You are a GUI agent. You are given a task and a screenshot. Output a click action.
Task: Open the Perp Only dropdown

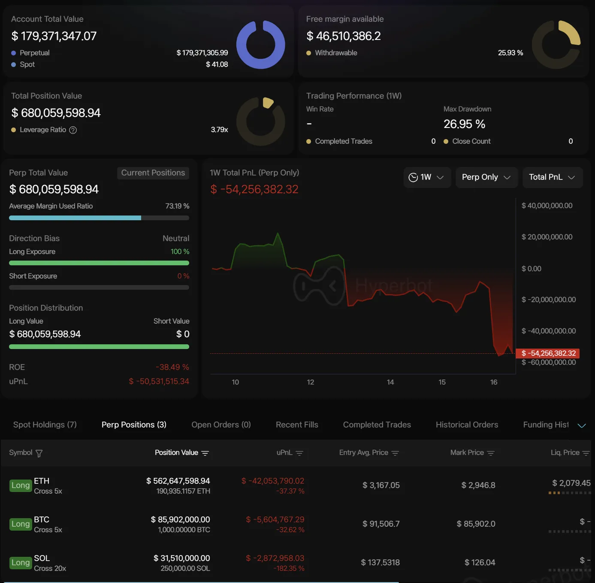(x=486, y=177)
